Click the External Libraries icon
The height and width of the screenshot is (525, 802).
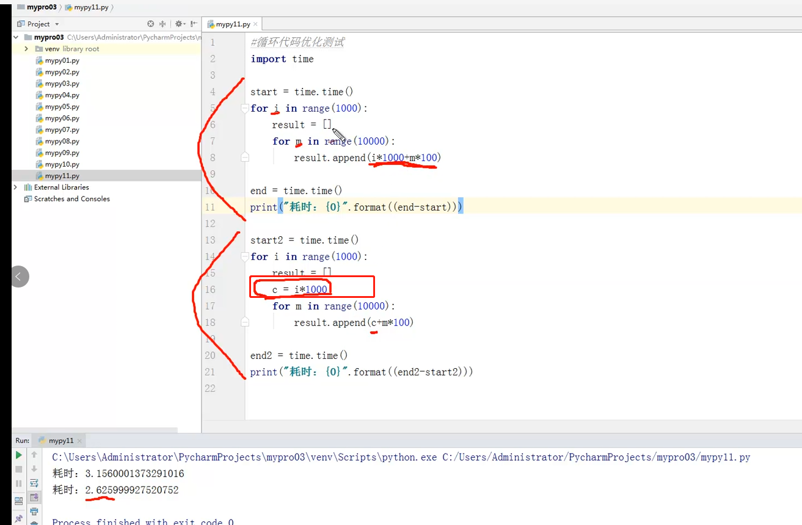(x=28, y=187)
